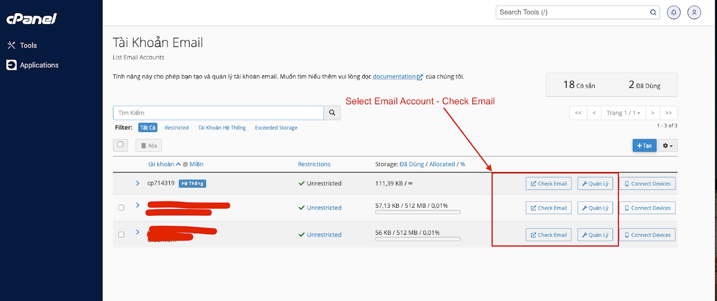Image resolution: width=717 pixels, height=301 pixels.
Task: Click the Search Tools magnifier icon
Action: [653, 13]
